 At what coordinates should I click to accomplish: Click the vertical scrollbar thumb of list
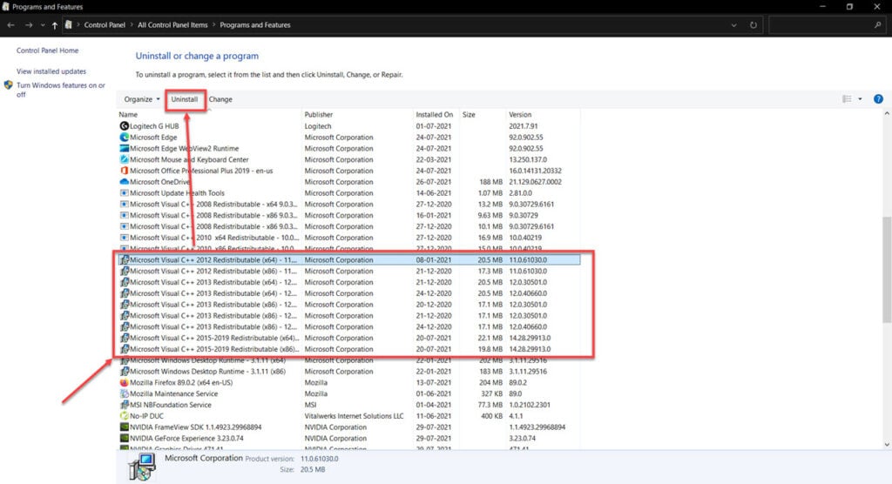(886, 270)
